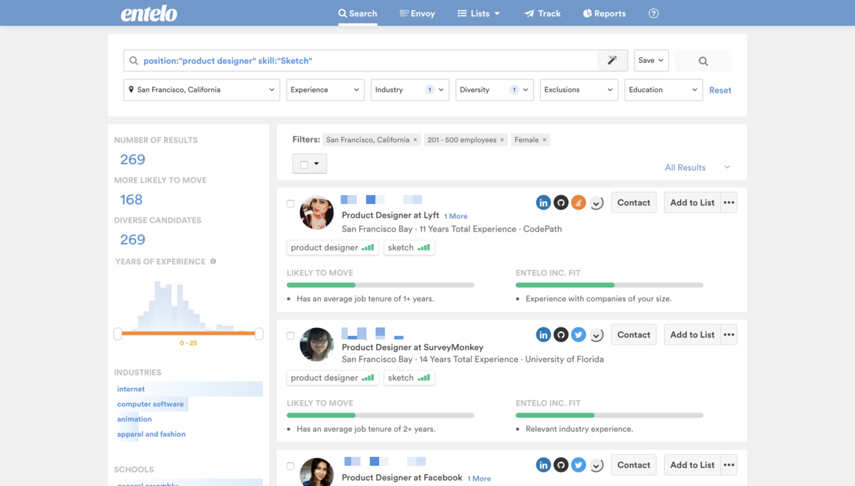The height and width of the screenshot is (486, 855).
Task: Check the Lyft product designer candidate checkbox
Action: (x=290, y=204)
